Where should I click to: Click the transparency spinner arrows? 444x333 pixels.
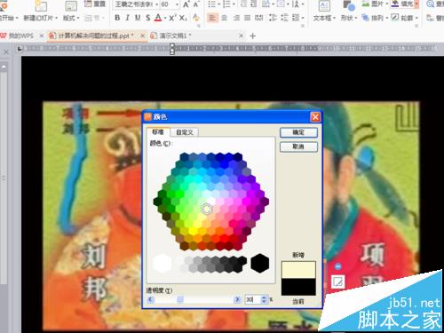(264, 299)
